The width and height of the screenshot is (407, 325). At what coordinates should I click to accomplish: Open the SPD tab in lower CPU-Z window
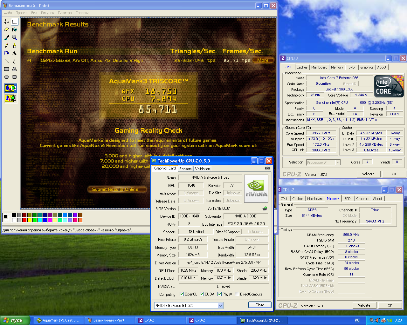pos(348,199)
